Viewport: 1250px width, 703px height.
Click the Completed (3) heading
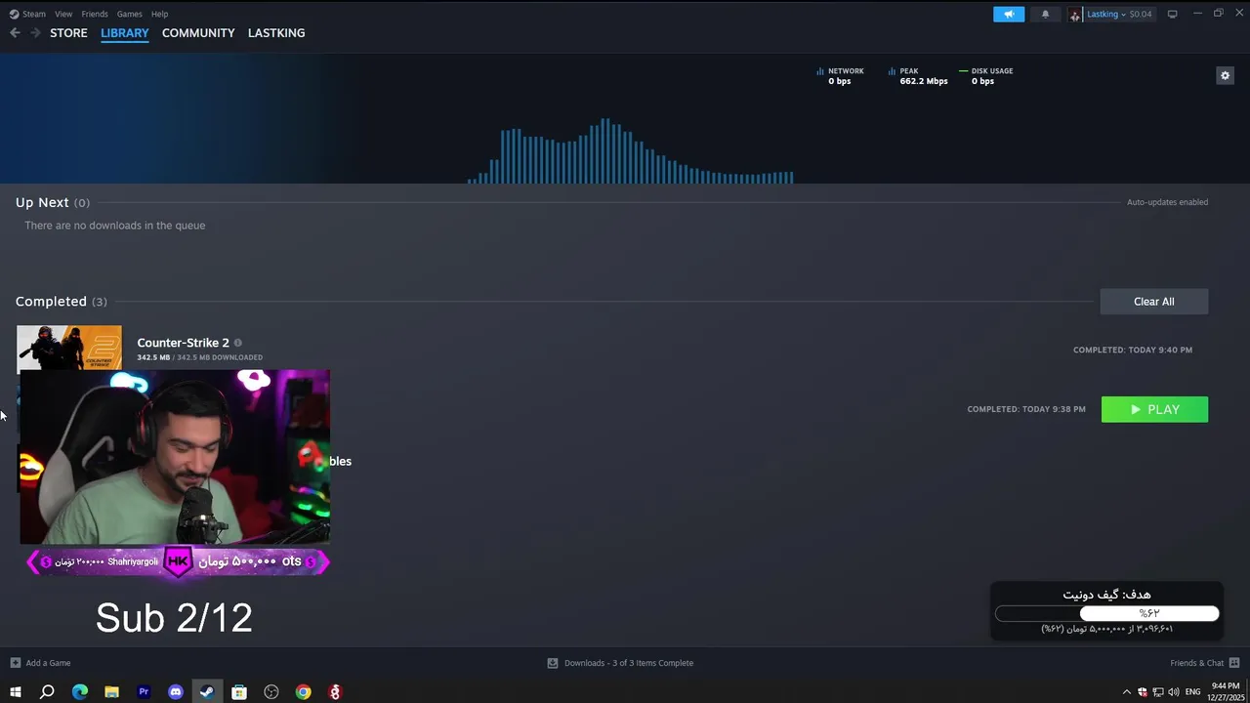[62, 302]
